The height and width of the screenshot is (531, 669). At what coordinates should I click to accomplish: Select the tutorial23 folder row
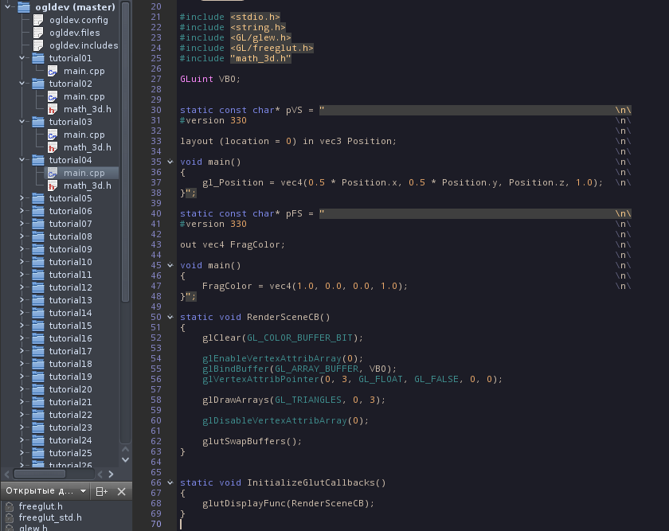pyautogui.click(x=68, y=428)
